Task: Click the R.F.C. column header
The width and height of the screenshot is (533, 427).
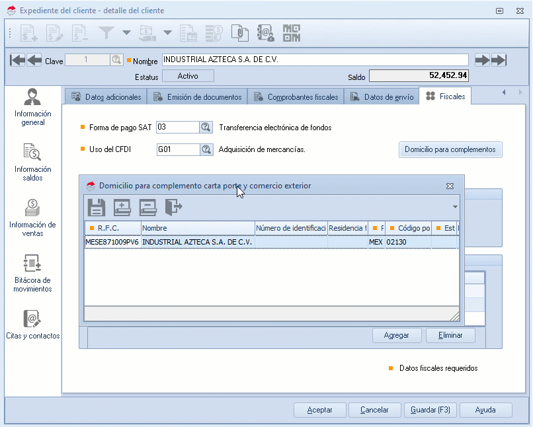Action: [x=113, y=228]
